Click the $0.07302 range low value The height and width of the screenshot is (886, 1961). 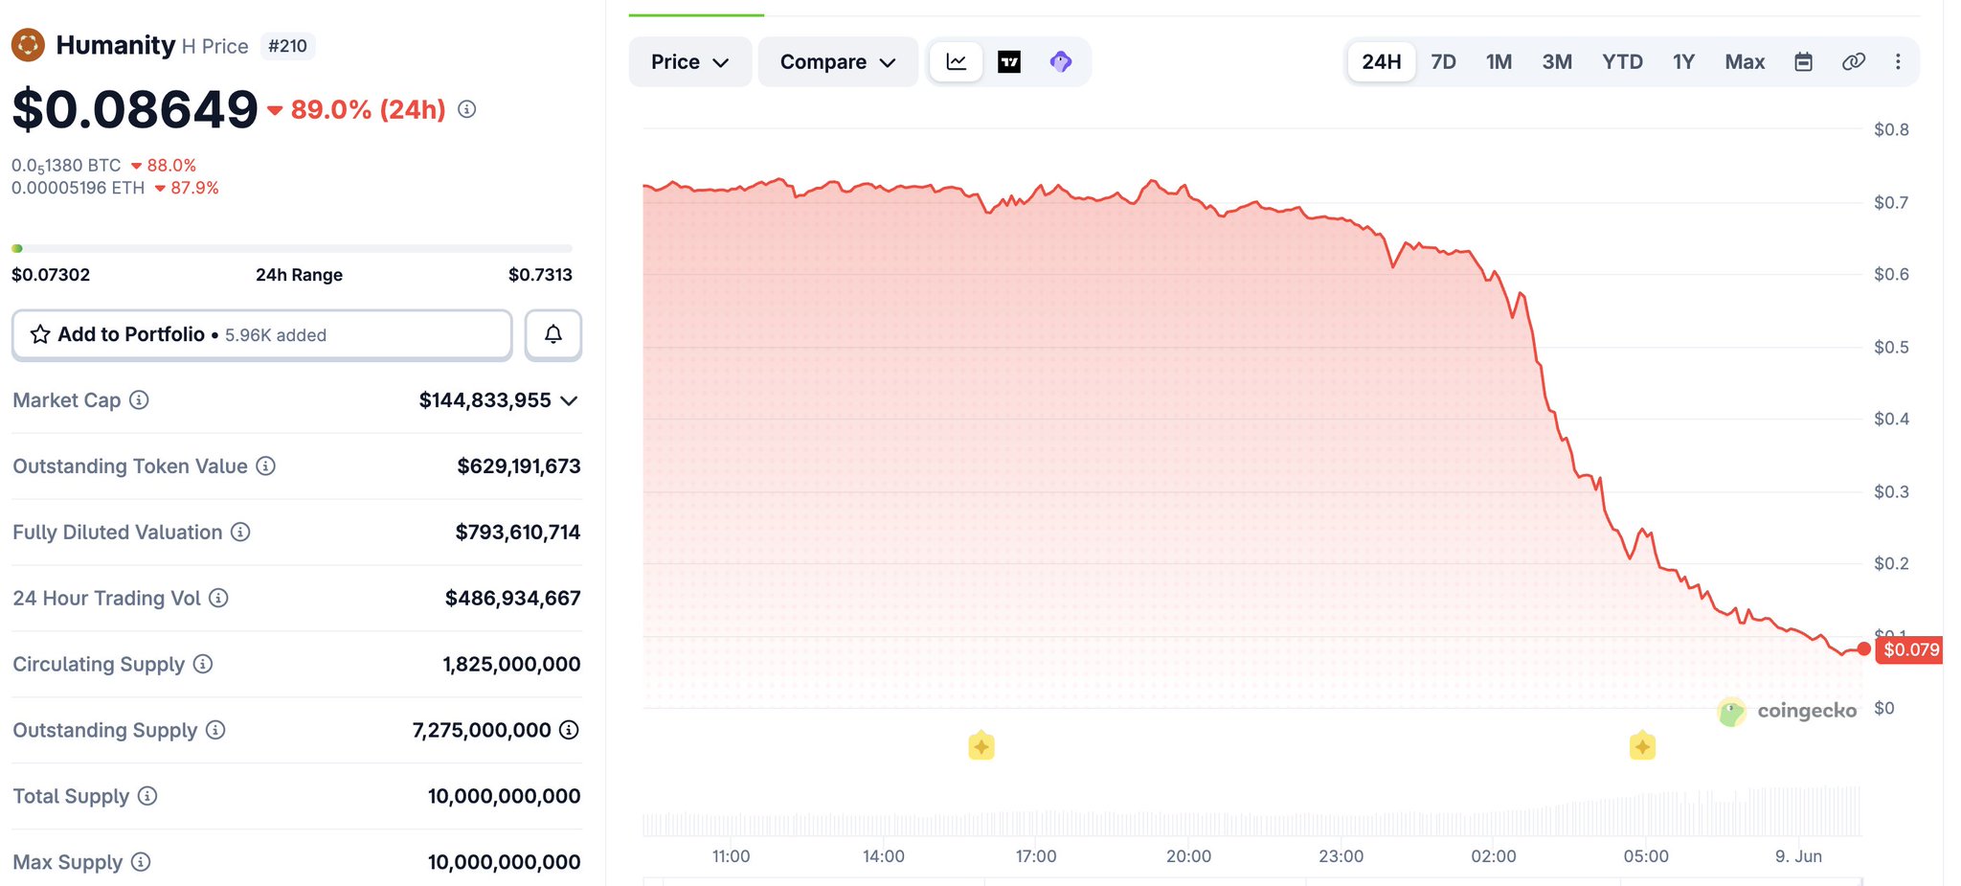(x=51, y=275)
